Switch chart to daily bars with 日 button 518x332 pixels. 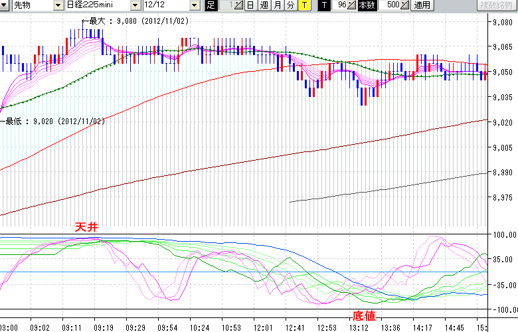250,5
